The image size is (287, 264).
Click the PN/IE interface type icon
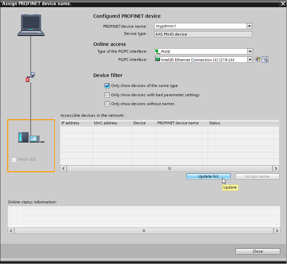158,51
